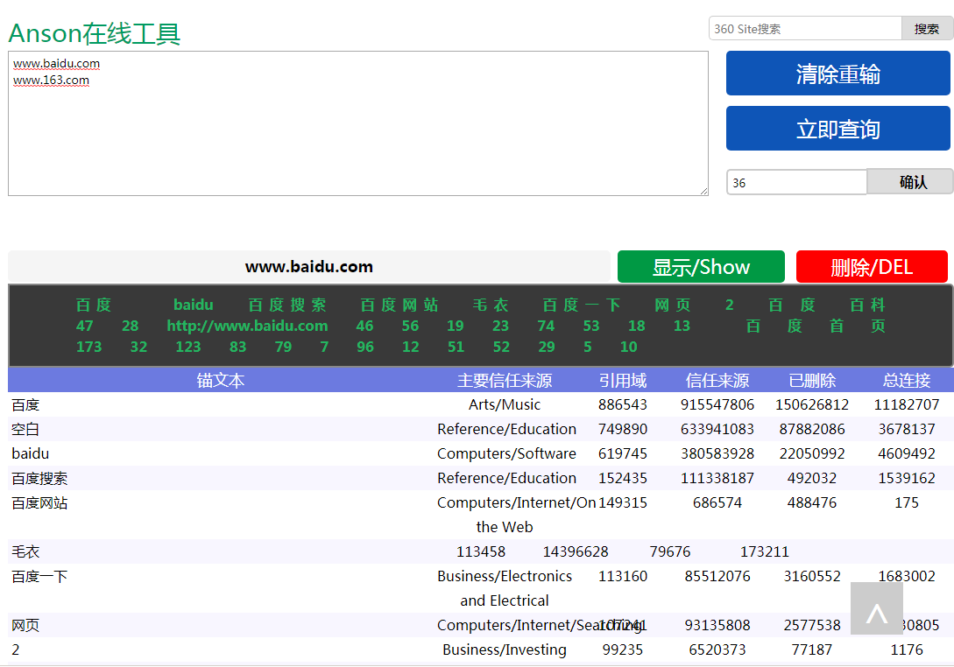Focus the 360 Site搜索 search box
The width and height of the screenshot is (954, 667).
[x=804, y=29]
